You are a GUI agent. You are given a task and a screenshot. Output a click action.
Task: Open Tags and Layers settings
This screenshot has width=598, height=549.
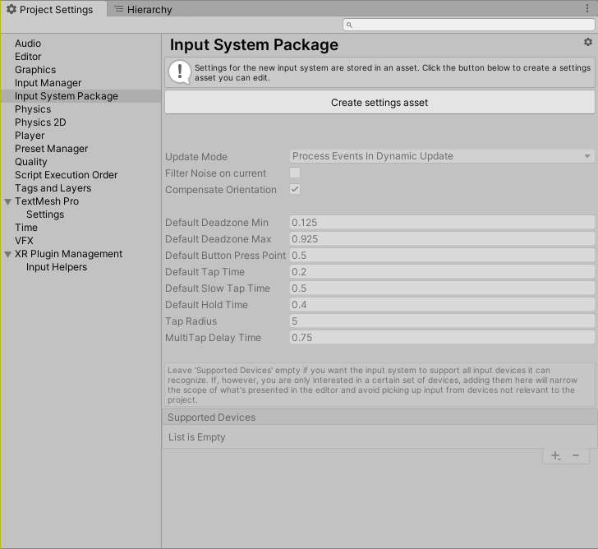tap(53, 188)
